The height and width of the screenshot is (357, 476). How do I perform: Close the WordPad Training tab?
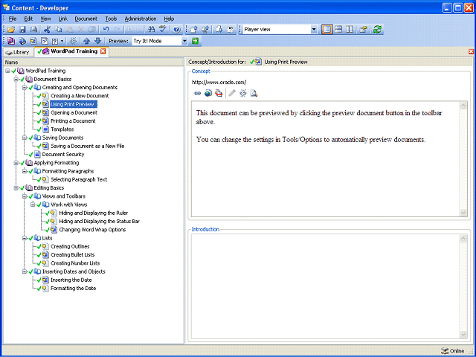[x=103, y=51]
